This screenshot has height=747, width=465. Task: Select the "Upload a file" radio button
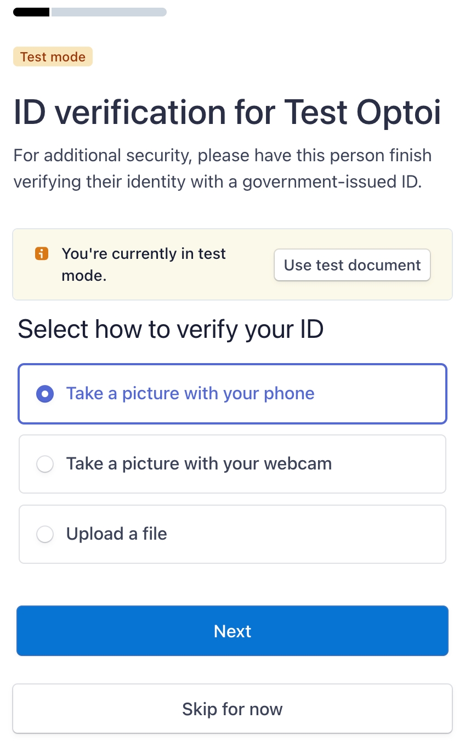(45, 534)
